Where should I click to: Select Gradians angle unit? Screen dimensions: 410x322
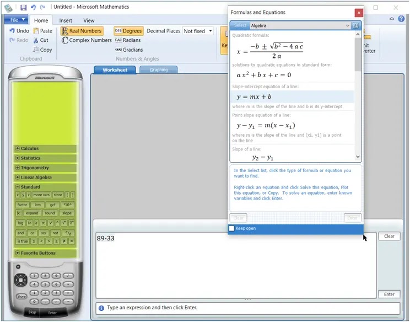pyautogui.click(x=129, y=50)
